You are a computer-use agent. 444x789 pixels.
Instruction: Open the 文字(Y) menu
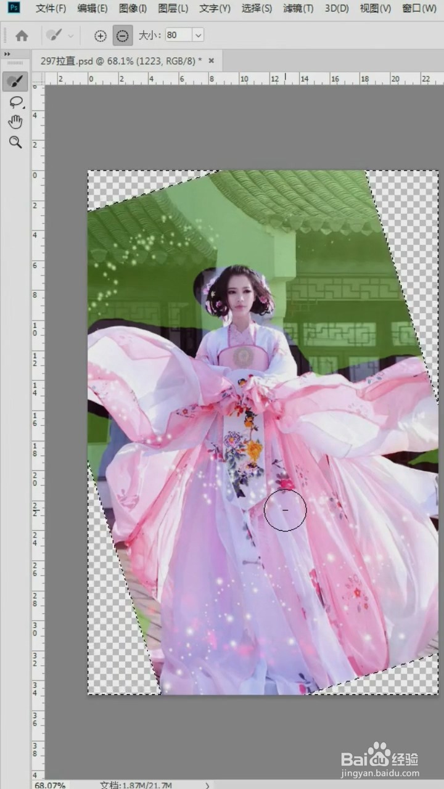pos(215,9)
